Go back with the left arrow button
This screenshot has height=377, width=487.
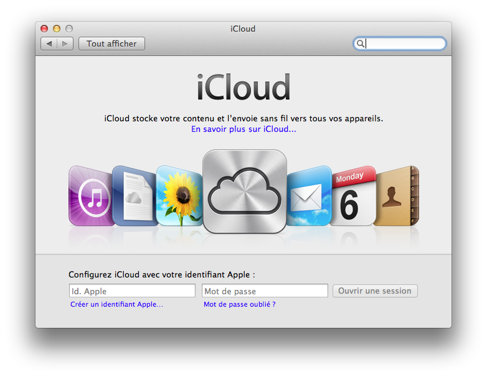coord(49,44)
